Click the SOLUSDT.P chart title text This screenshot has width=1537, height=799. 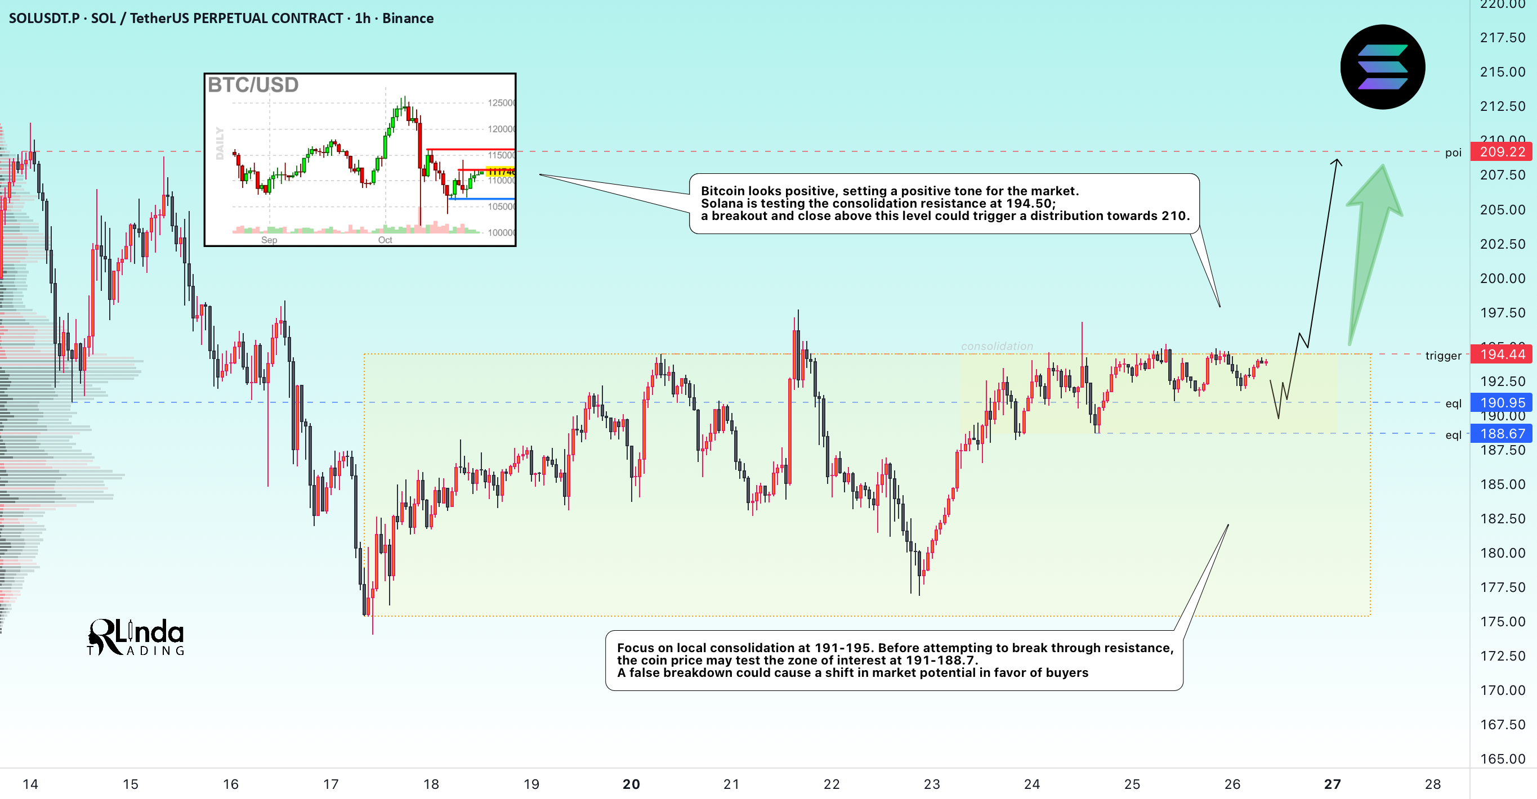tap(221, 19)
